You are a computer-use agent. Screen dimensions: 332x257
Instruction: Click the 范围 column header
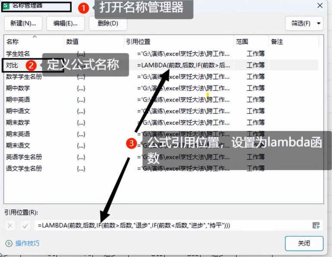click(242, 42)
